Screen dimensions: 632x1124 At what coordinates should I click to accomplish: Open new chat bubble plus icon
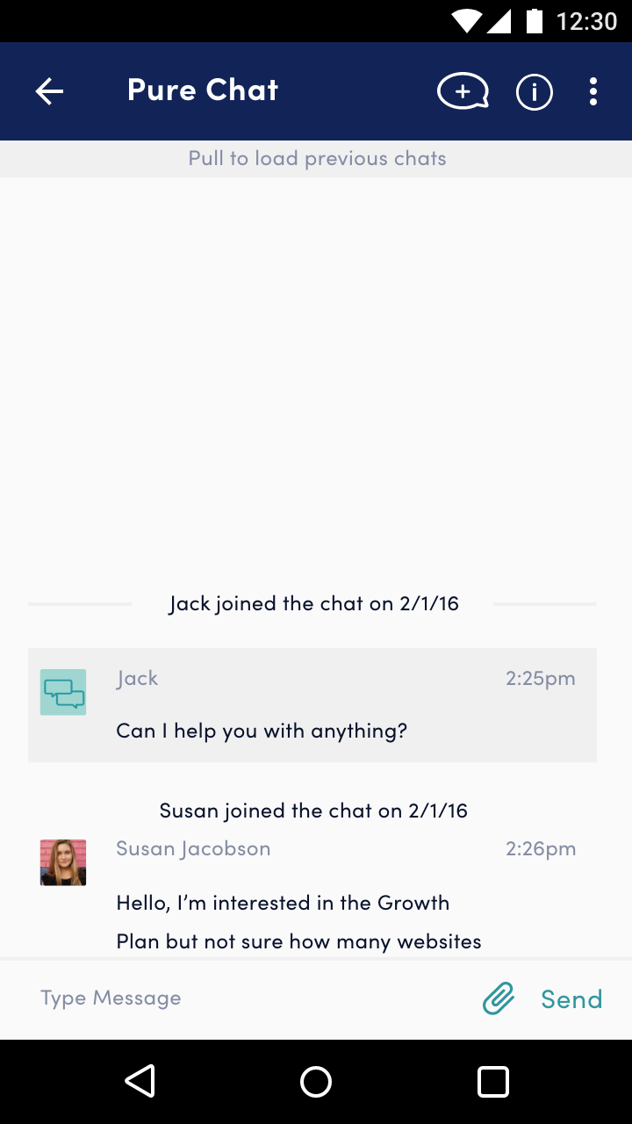coord(463,91)
